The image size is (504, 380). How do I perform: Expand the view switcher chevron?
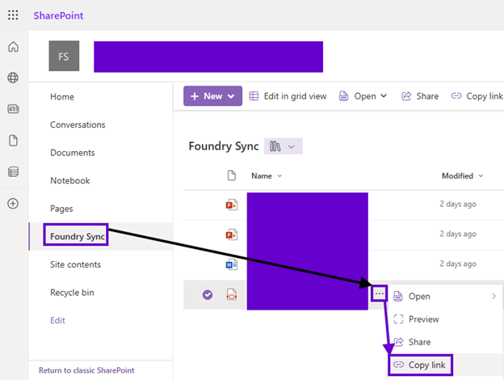point(292,147)
